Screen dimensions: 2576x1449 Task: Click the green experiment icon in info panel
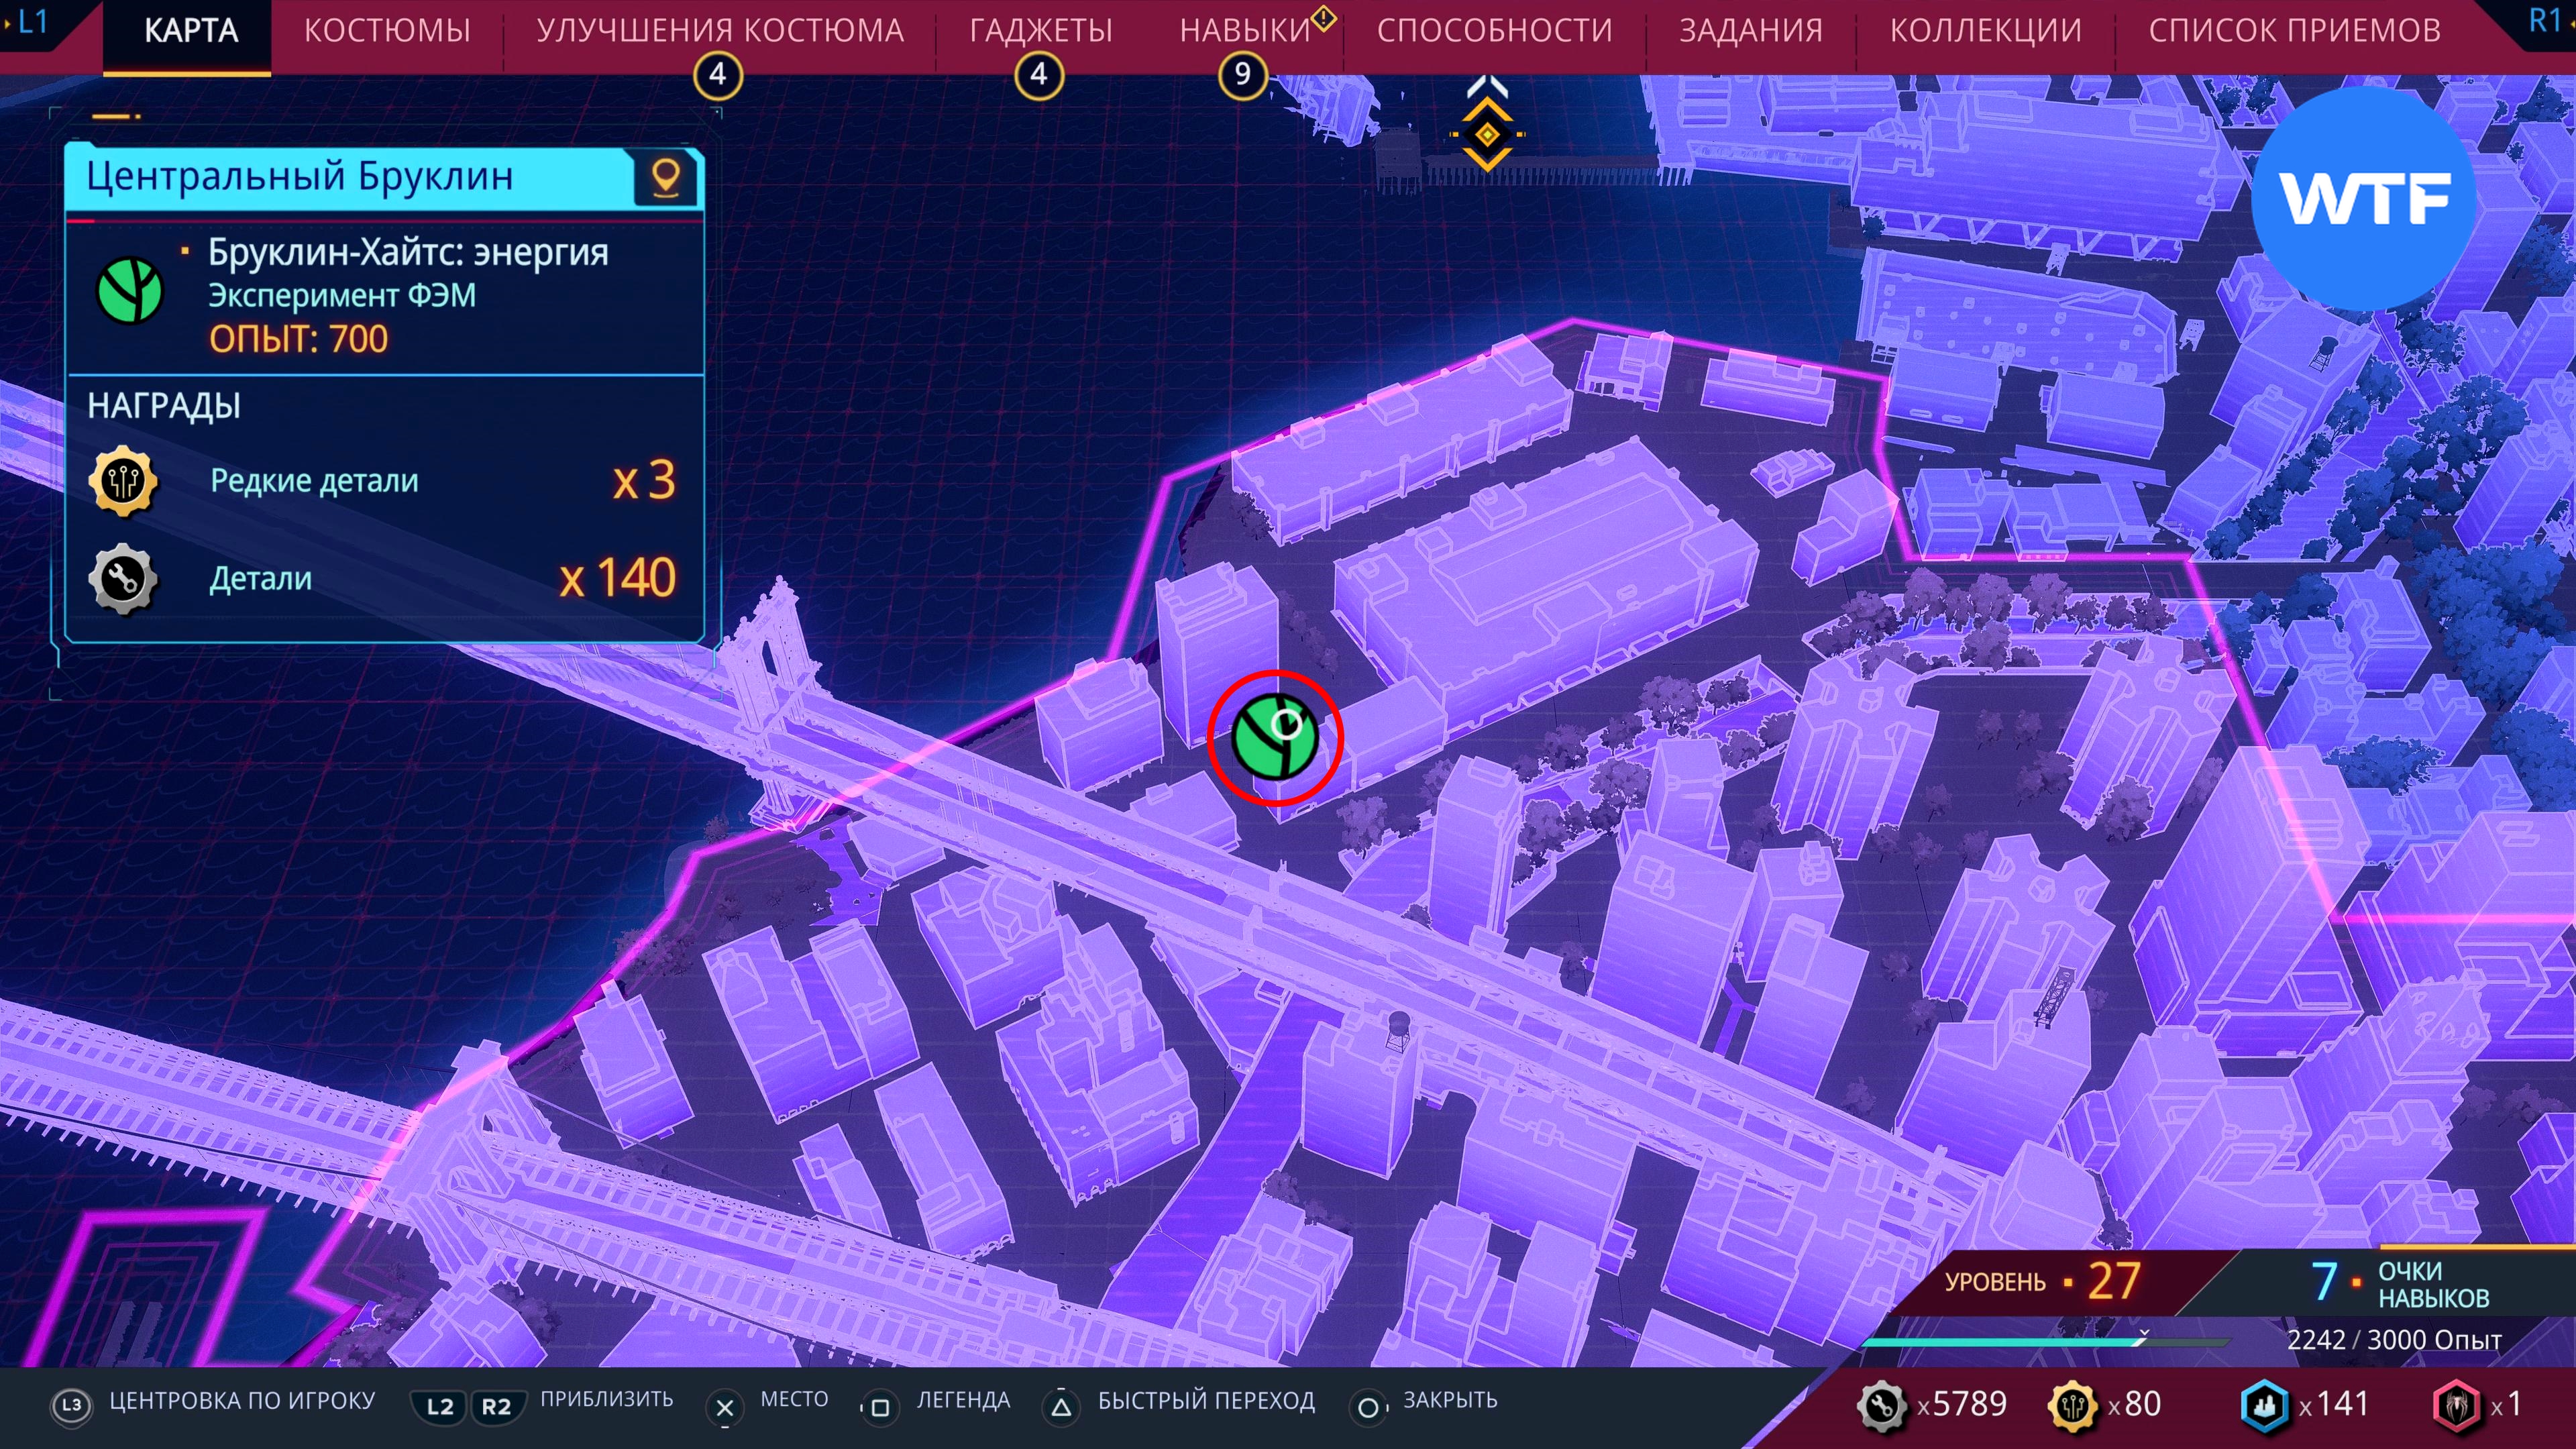click(130, 291)
